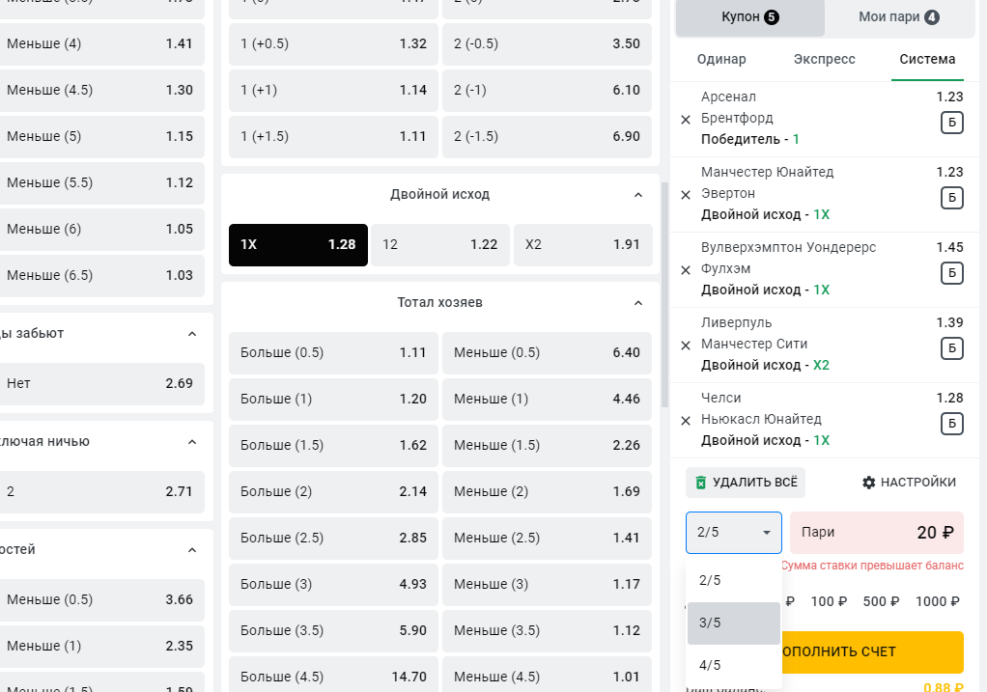Toggle banker Б for Манчестер Юнайтед – Эвертон
The width and height of the screenshot is (987, 692).
click(952, 198)
